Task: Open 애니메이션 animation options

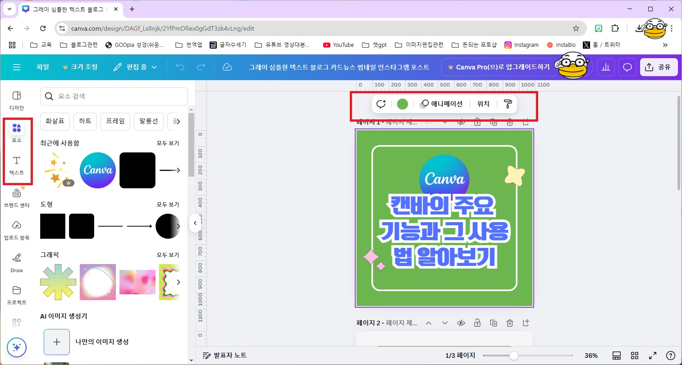Action: [x=442, y=104]
